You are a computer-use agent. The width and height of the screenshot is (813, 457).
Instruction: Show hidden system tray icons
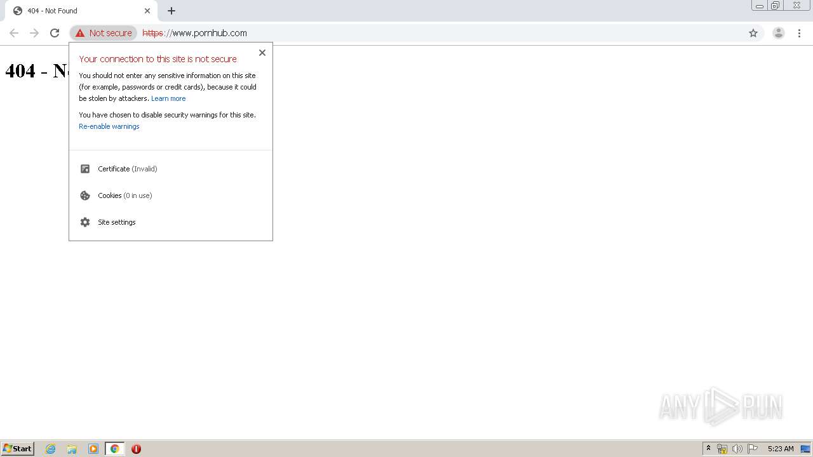(708, 449)
